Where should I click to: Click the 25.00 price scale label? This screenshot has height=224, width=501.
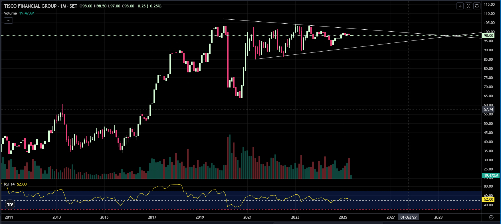(x=488, y=169)
